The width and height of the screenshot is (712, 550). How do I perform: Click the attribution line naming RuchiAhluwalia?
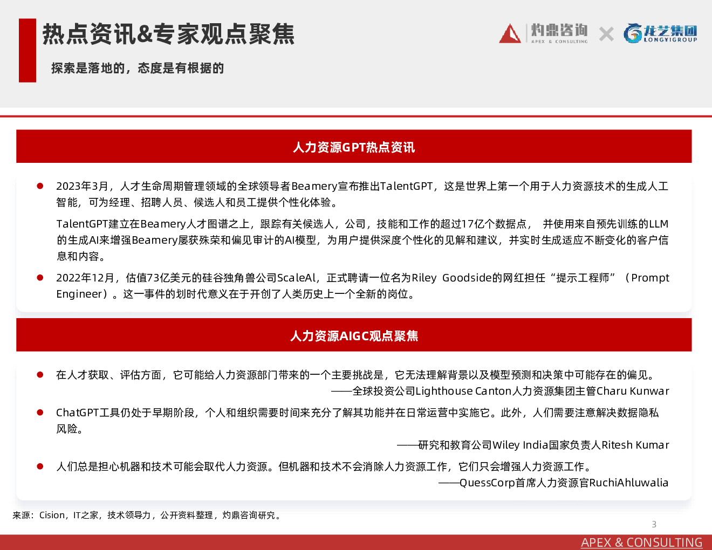coord(553,483)
